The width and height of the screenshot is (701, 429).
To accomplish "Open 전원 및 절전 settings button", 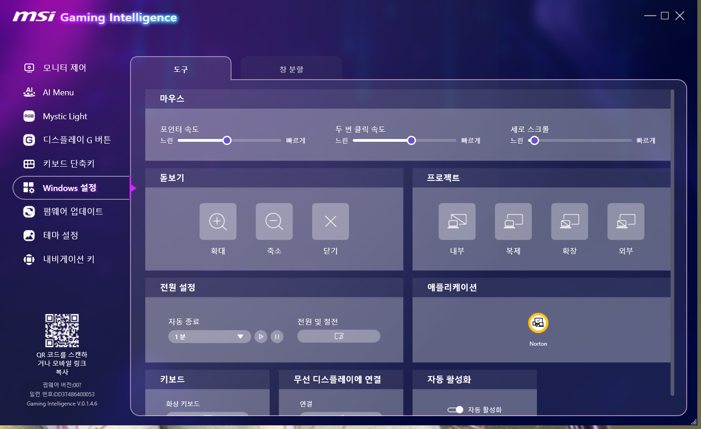I will 339,336.
